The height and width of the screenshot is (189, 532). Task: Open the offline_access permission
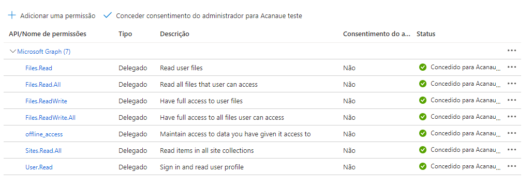(x=44, y=134)
